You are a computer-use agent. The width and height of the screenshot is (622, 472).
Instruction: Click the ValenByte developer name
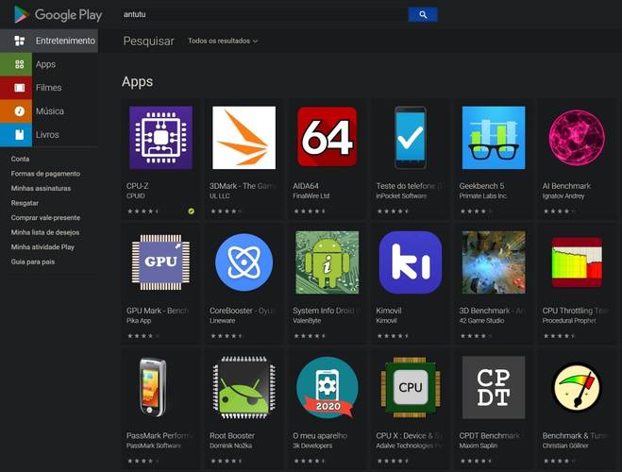(307, 320)
